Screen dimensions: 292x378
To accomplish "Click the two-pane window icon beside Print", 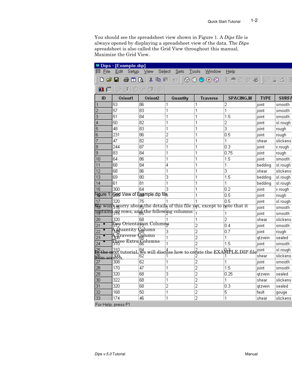I will pos(133,80).
